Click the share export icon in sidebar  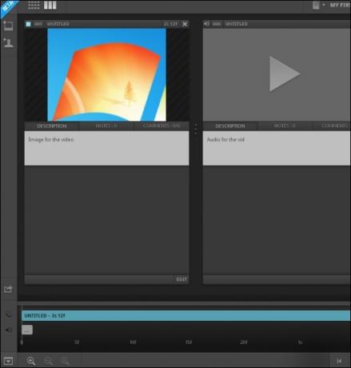[8, 290]
